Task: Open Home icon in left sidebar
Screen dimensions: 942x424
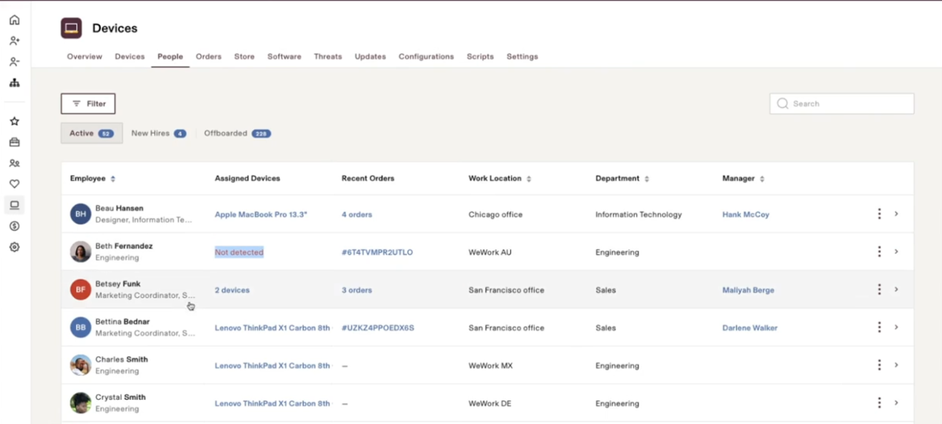Action: point(15,20)
